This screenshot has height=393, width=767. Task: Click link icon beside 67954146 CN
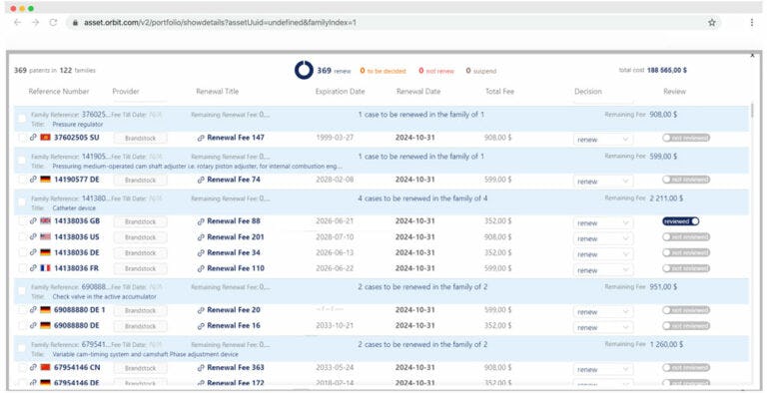(33, 367)
